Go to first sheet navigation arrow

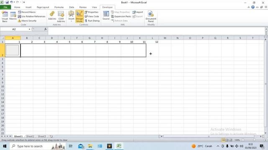click(x=2, y=136)
